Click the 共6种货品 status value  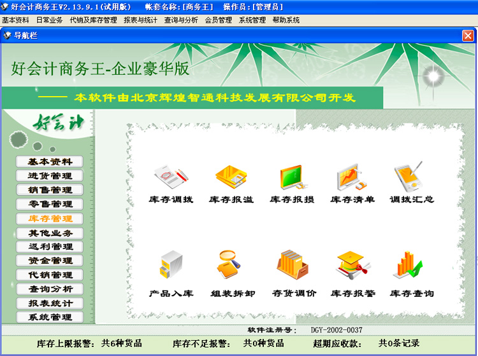(x=122, y=343)
